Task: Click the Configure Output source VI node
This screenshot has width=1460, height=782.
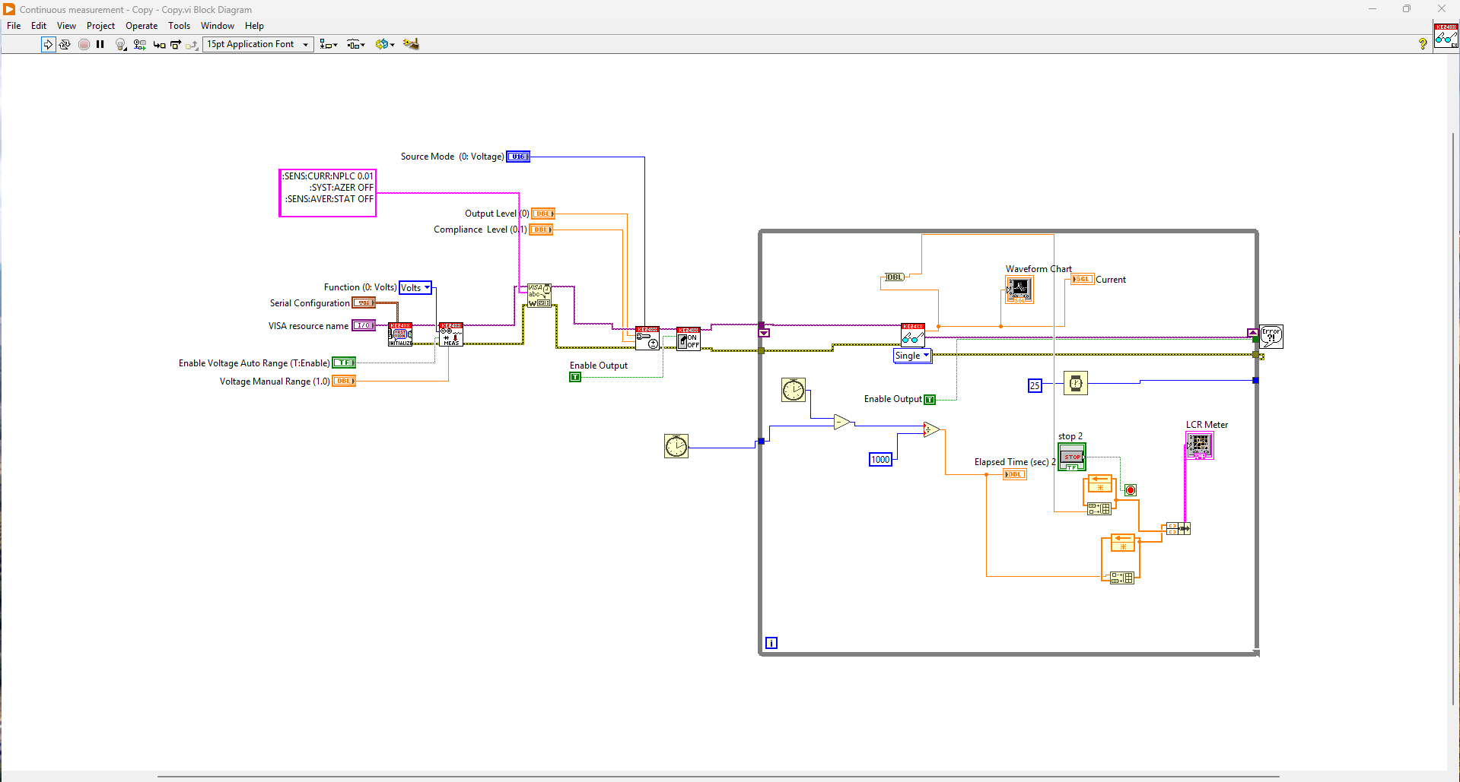Action: (647, 338)
